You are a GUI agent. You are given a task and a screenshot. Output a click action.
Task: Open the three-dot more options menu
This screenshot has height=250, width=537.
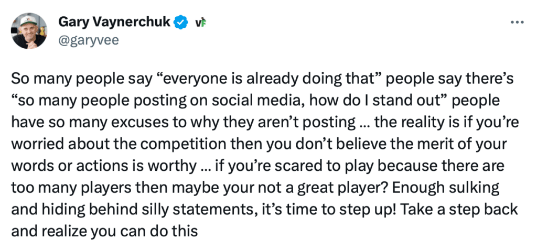517,23
